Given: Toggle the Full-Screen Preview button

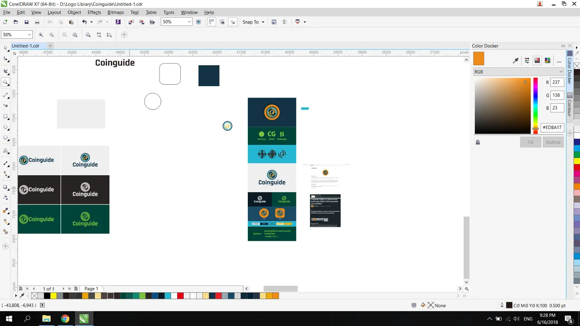Looking at the screenshot, I should pyautogui.click(x=198, y=22).
